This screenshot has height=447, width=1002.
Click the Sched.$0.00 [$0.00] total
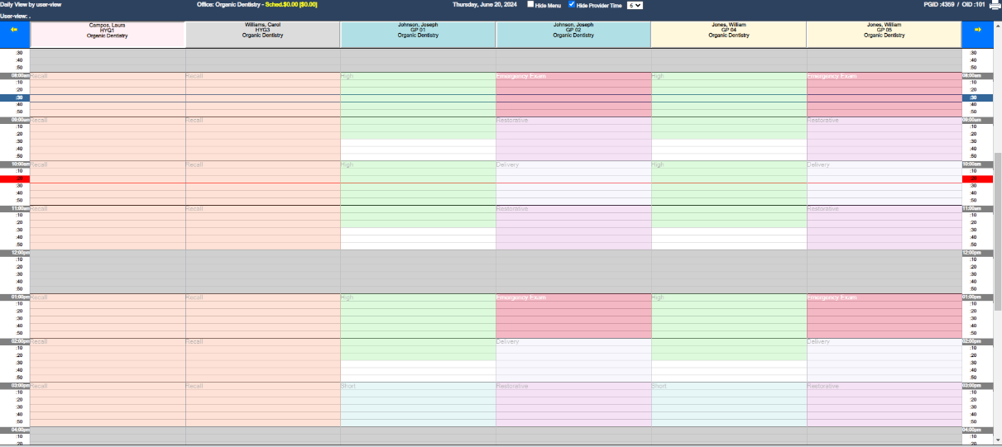coord(291,5)
